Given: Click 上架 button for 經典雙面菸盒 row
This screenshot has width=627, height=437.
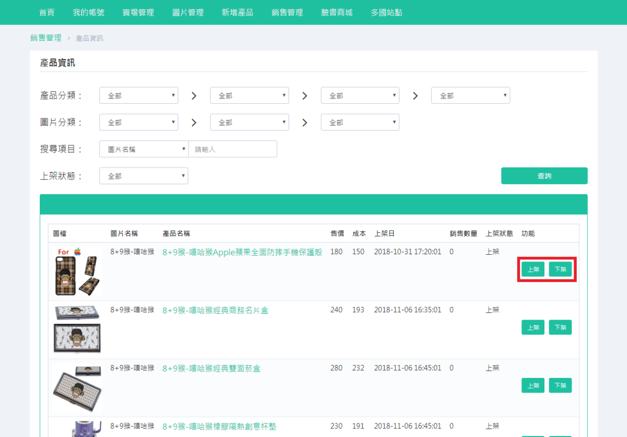Looking at the screenshot, I should pos(533,386).
